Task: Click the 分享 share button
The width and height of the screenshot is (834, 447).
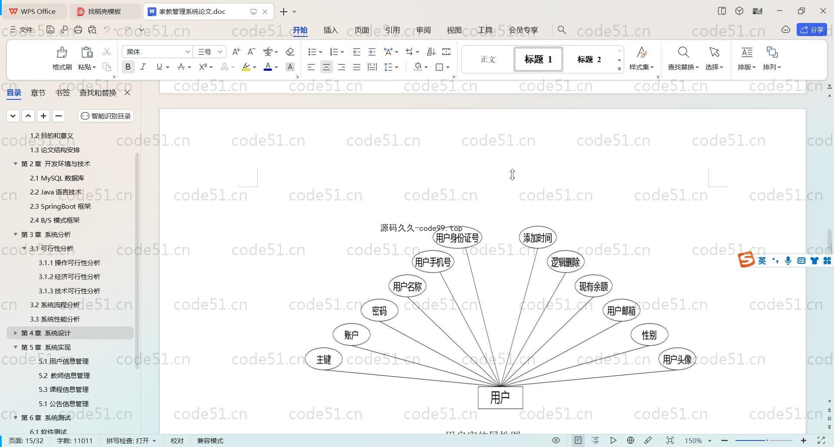Action: tap(812, 30)
